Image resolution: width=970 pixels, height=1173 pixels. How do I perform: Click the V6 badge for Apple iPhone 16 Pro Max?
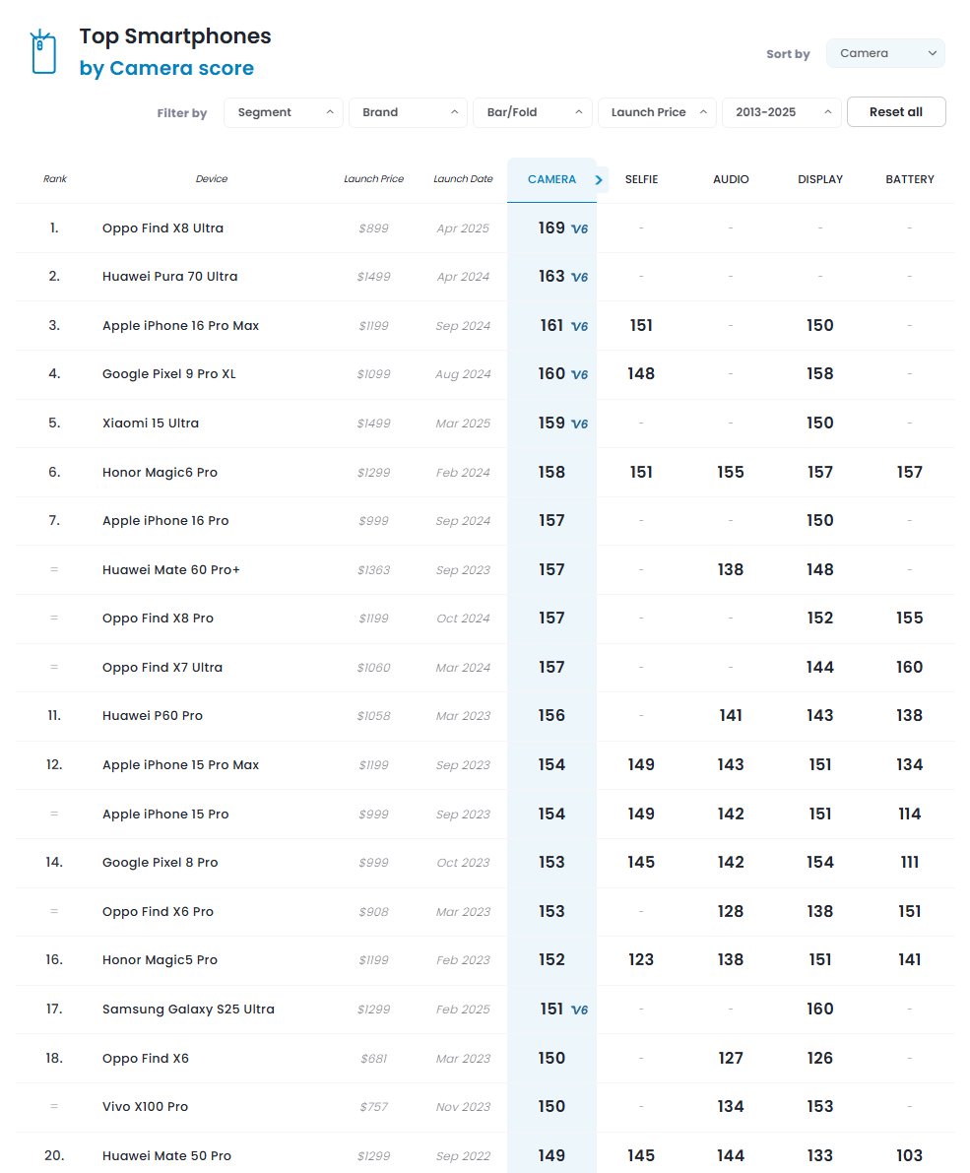pyautogui.click(x=580, y=326)
